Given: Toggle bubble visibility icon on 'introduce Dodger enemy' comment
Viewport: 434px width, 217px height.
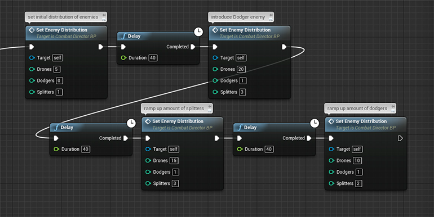Looking at the screenshot, I should pyautogui.click(x=271, y=19).
